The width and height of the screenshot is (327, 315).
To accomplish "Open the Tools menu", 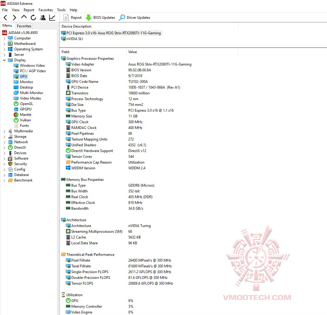I will 61,10.
